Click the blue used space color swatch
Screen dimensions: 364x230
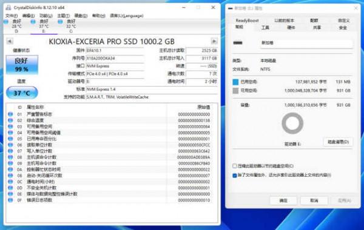tap(235, 82)
